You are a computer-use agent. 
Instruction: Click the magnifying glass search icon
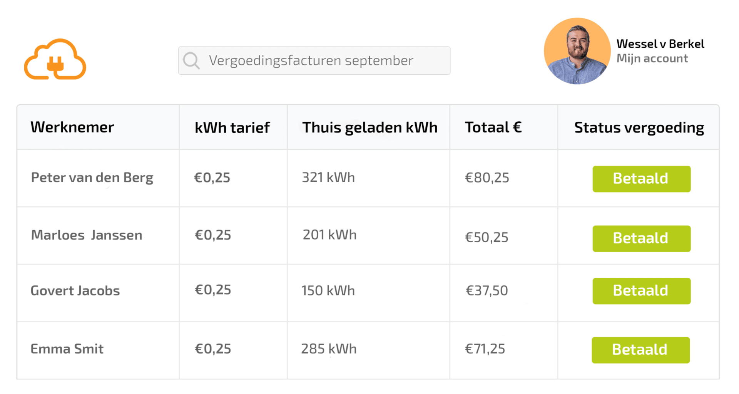tap(191, 60)
